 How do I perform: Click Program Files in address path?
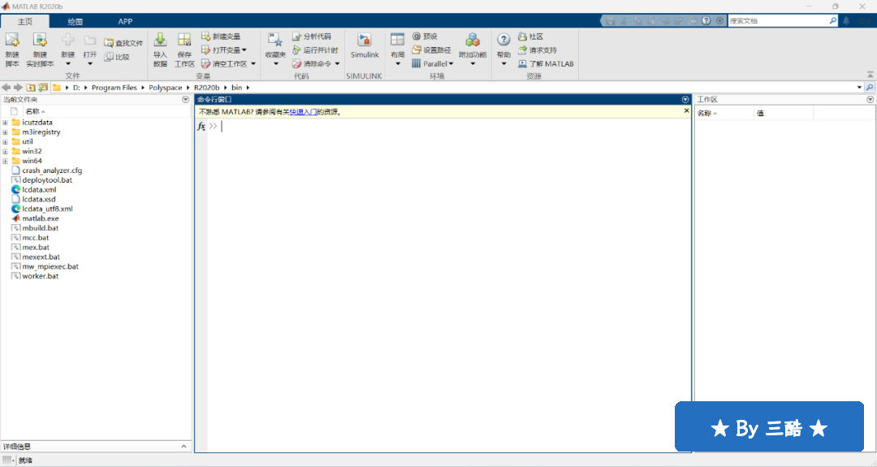point(114,87)
